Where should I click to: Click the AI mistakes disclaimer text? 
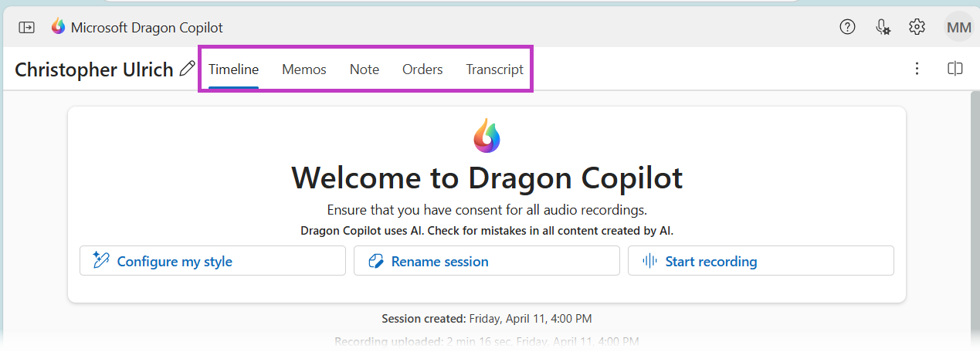[x=487, y=230]
